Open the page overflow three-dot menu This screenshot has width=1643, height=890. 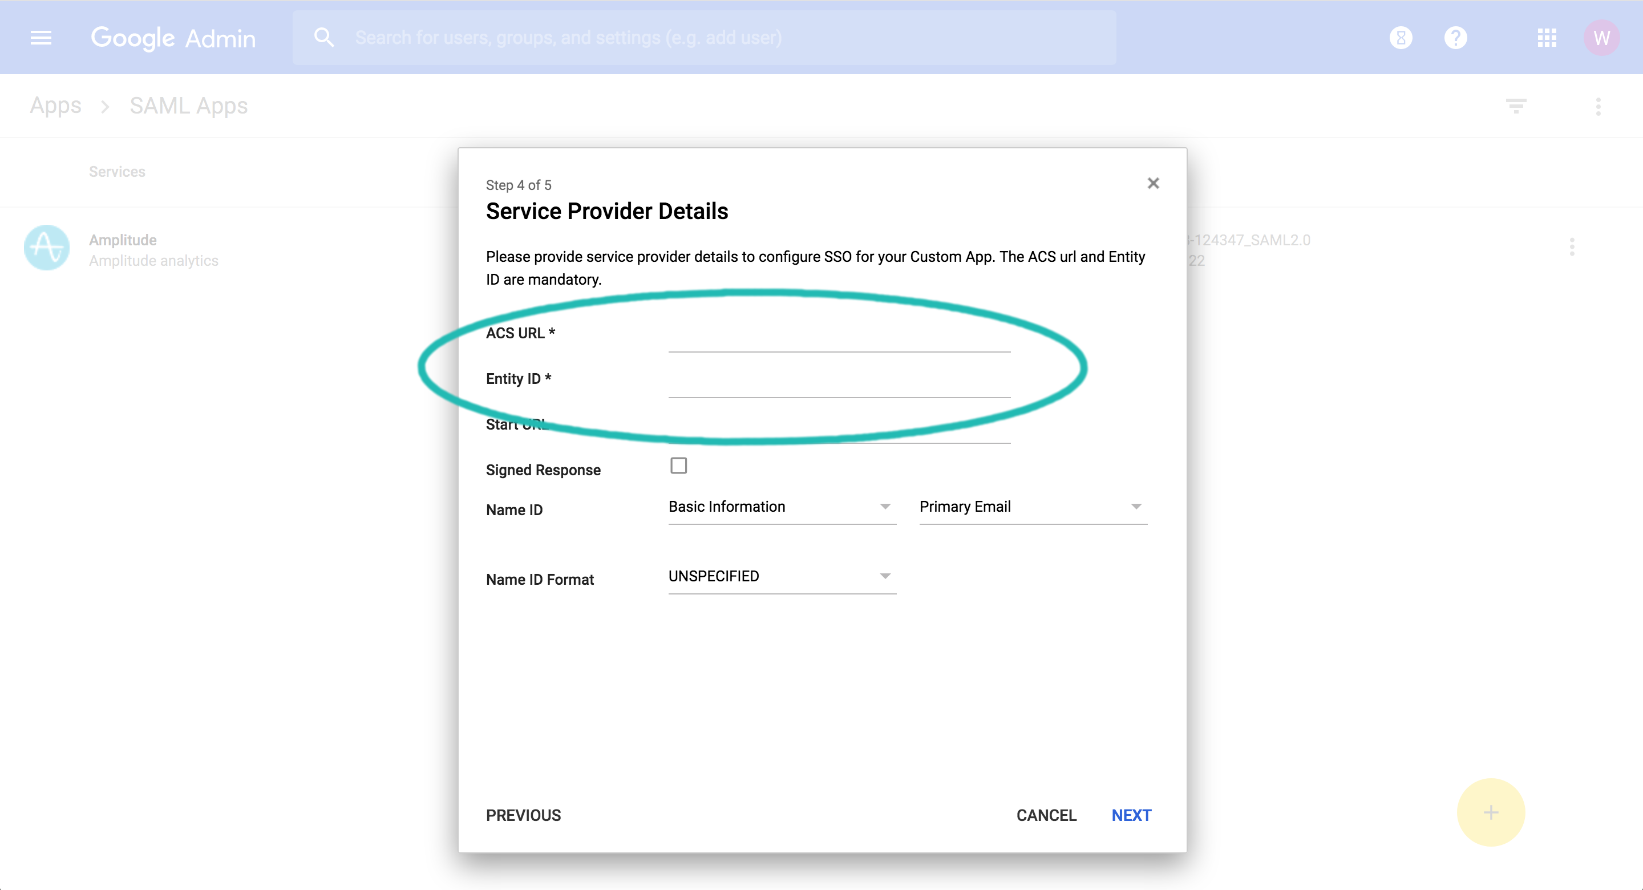click(x=1599, y=107)
